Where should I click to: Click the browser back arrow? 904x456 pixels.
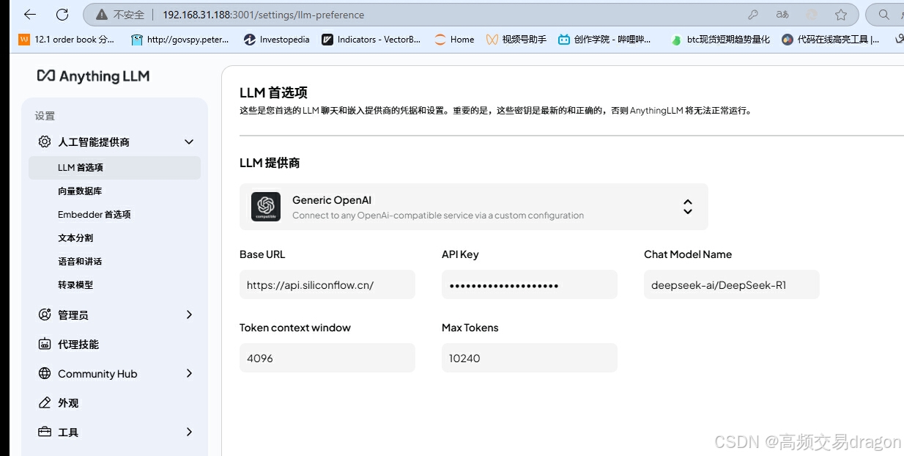(x=29, y=14)
